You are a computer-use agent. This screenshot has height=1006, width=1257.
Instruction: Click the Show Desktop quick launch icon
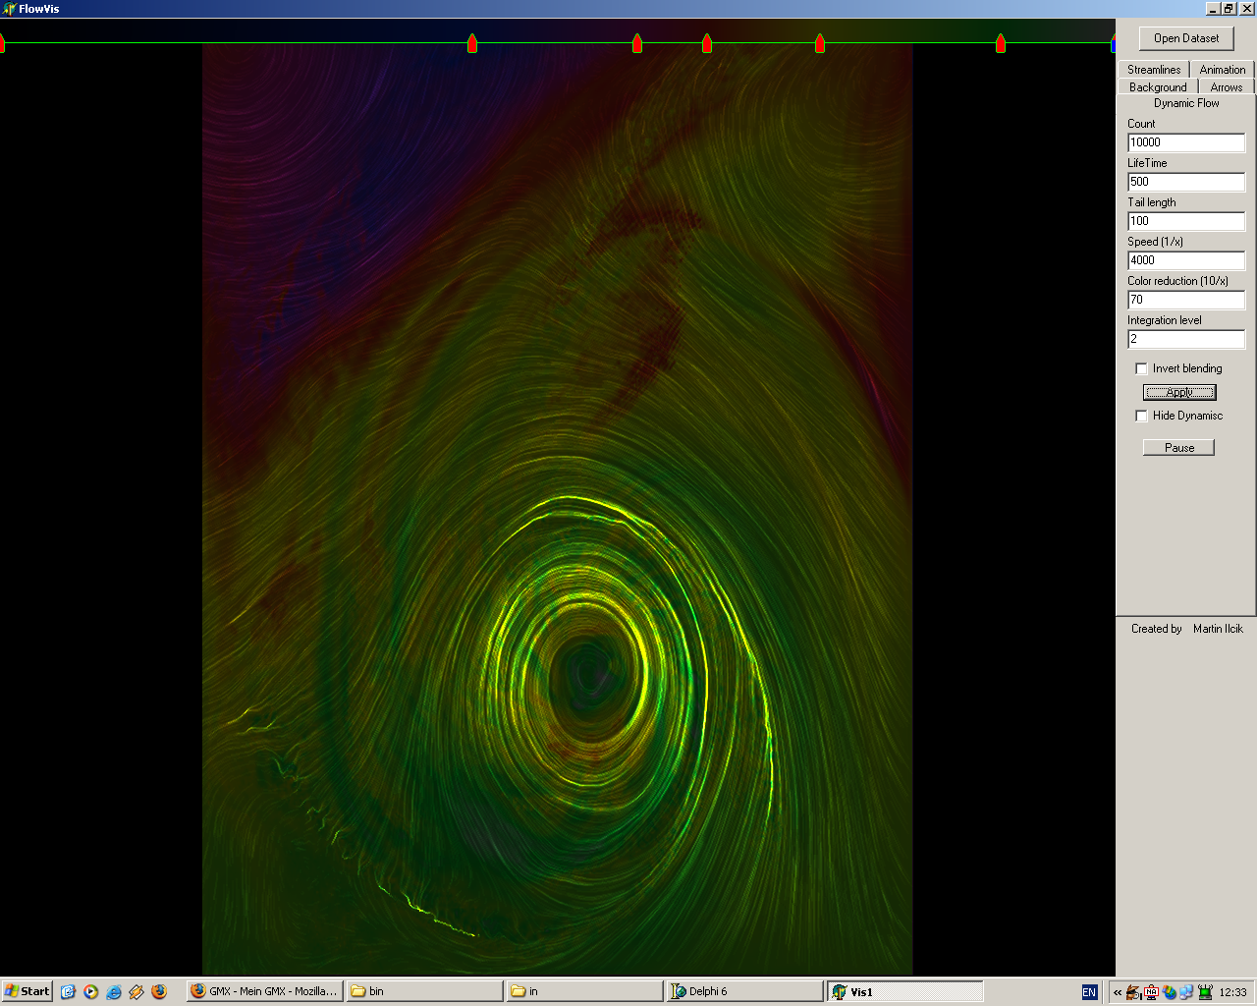point(68,991)
